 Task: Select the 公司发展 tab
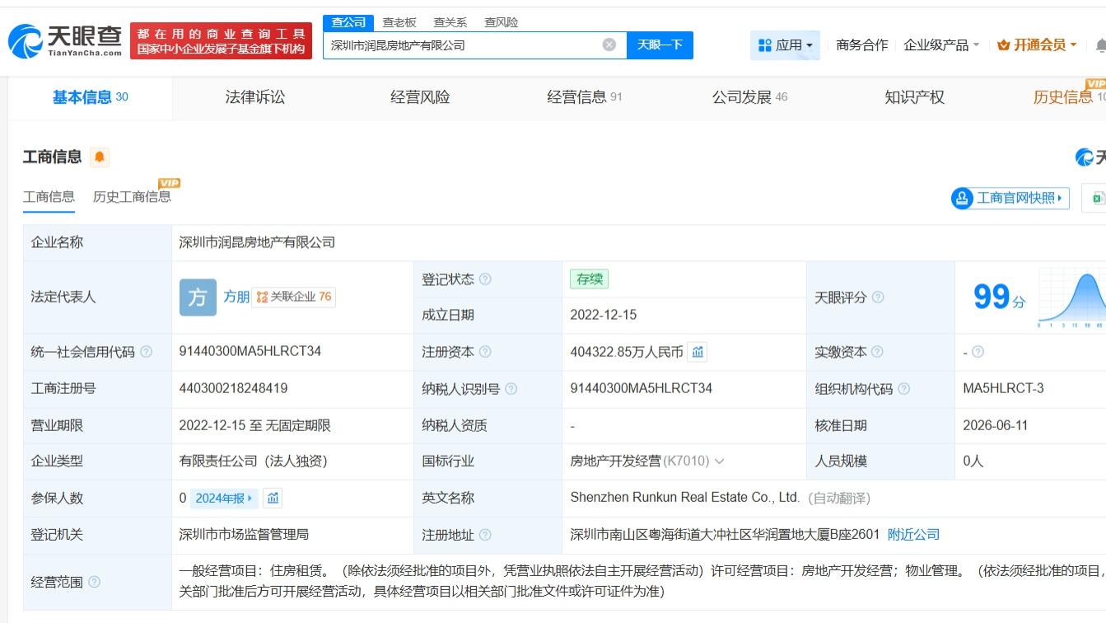[x=749, y=97]
